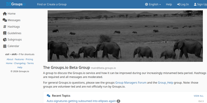Click the Home house icon in sidebar
207x103 pixels.
5,14
